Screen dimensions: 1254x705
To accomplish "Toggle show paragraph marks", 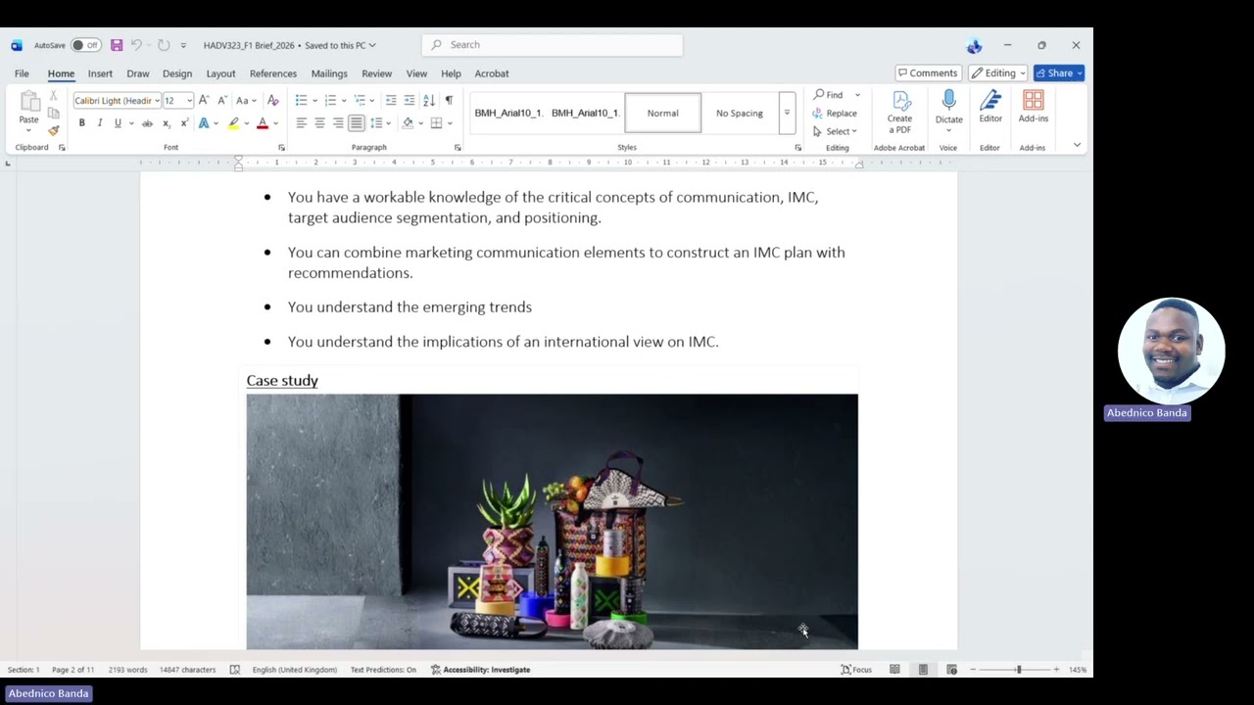I will click(x=449, y=100).
